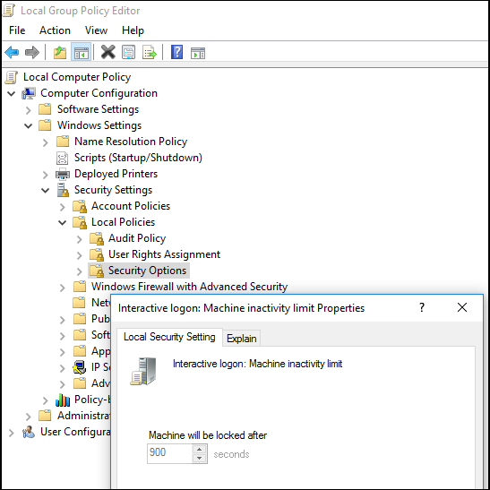Click the Up one level folder icon
490x490 pixels.
tap(60, 52)
